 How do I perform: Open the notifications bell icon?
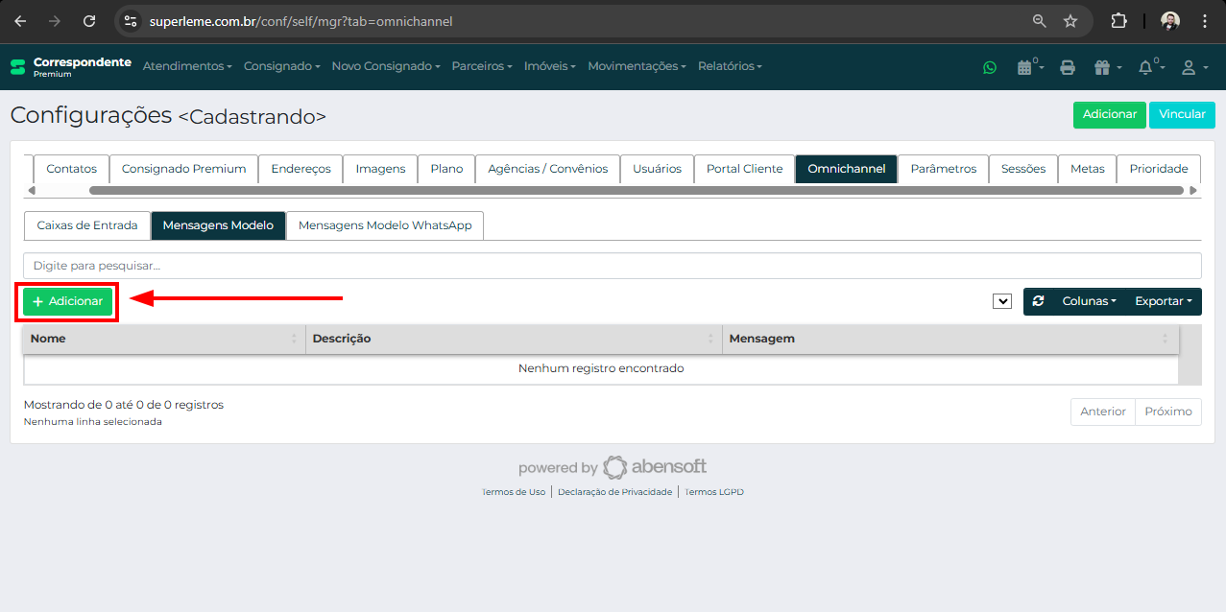[1148, 67]
